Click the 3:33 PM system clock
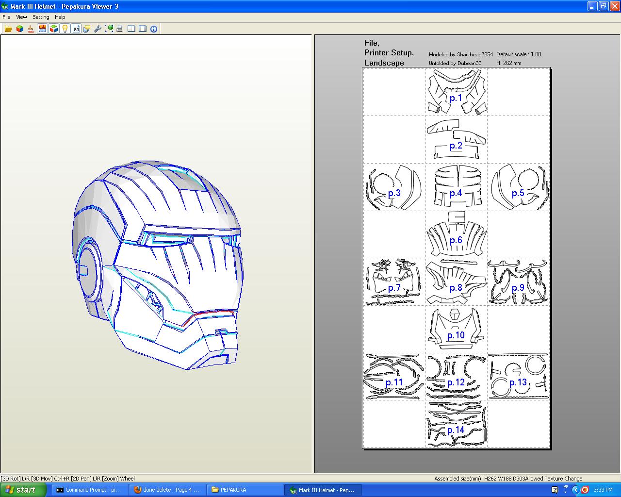The image size is (621, 497). tap(603, 490)
